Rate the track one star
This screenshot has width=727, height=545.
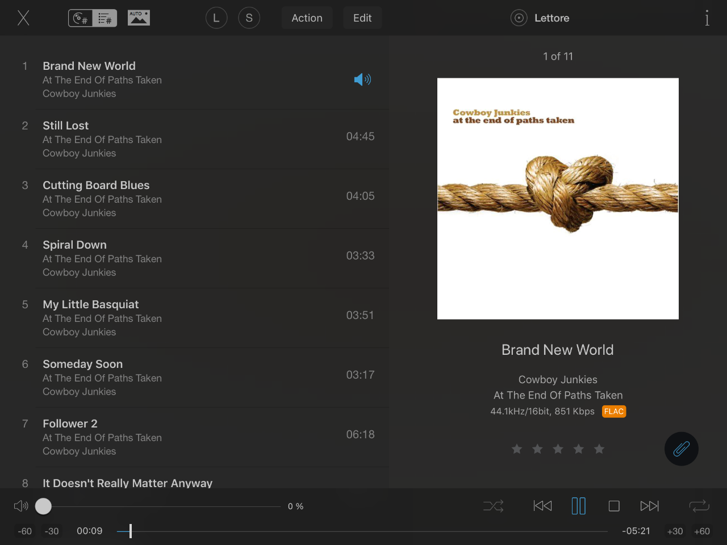click(x=517, y=449)
